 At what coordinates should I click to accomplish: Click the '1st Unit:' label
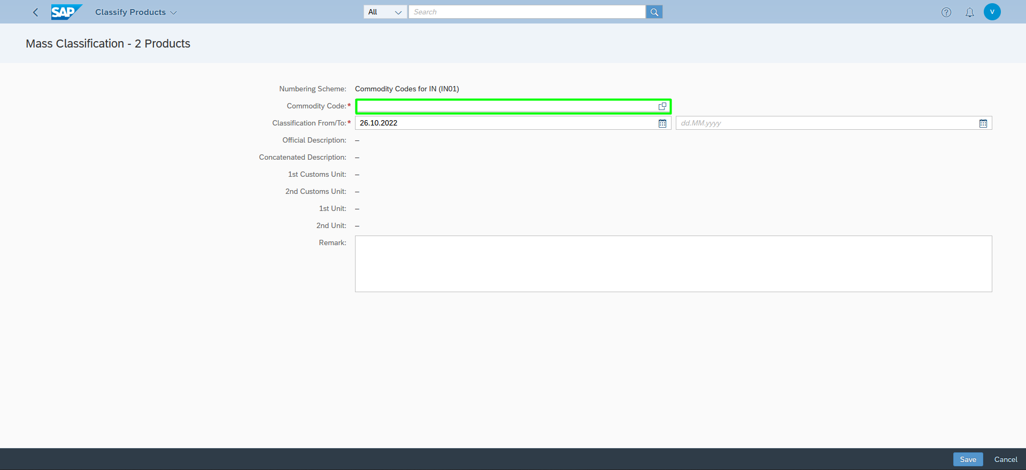point(333,208)
